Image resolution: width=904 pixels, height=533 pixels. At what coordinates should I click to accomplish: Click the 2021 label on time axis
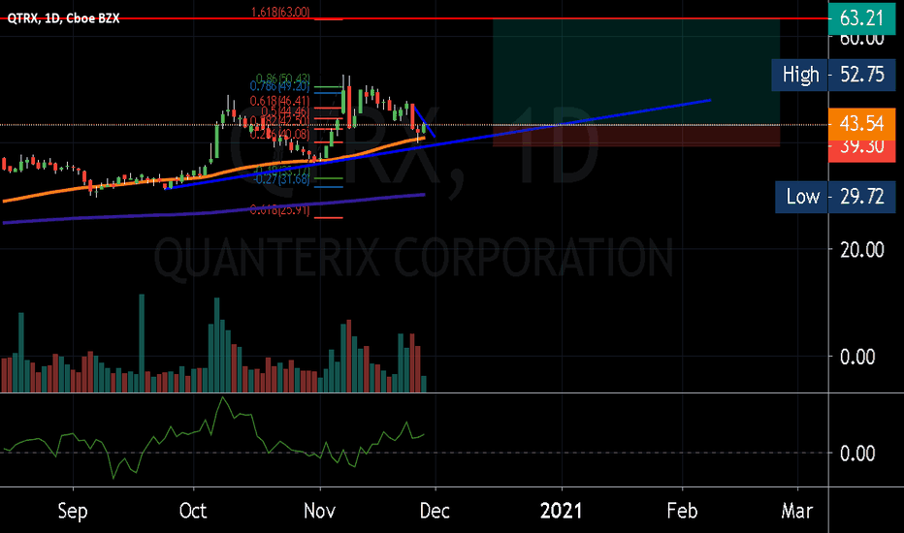pyautogui.click(x=561, y=511)
